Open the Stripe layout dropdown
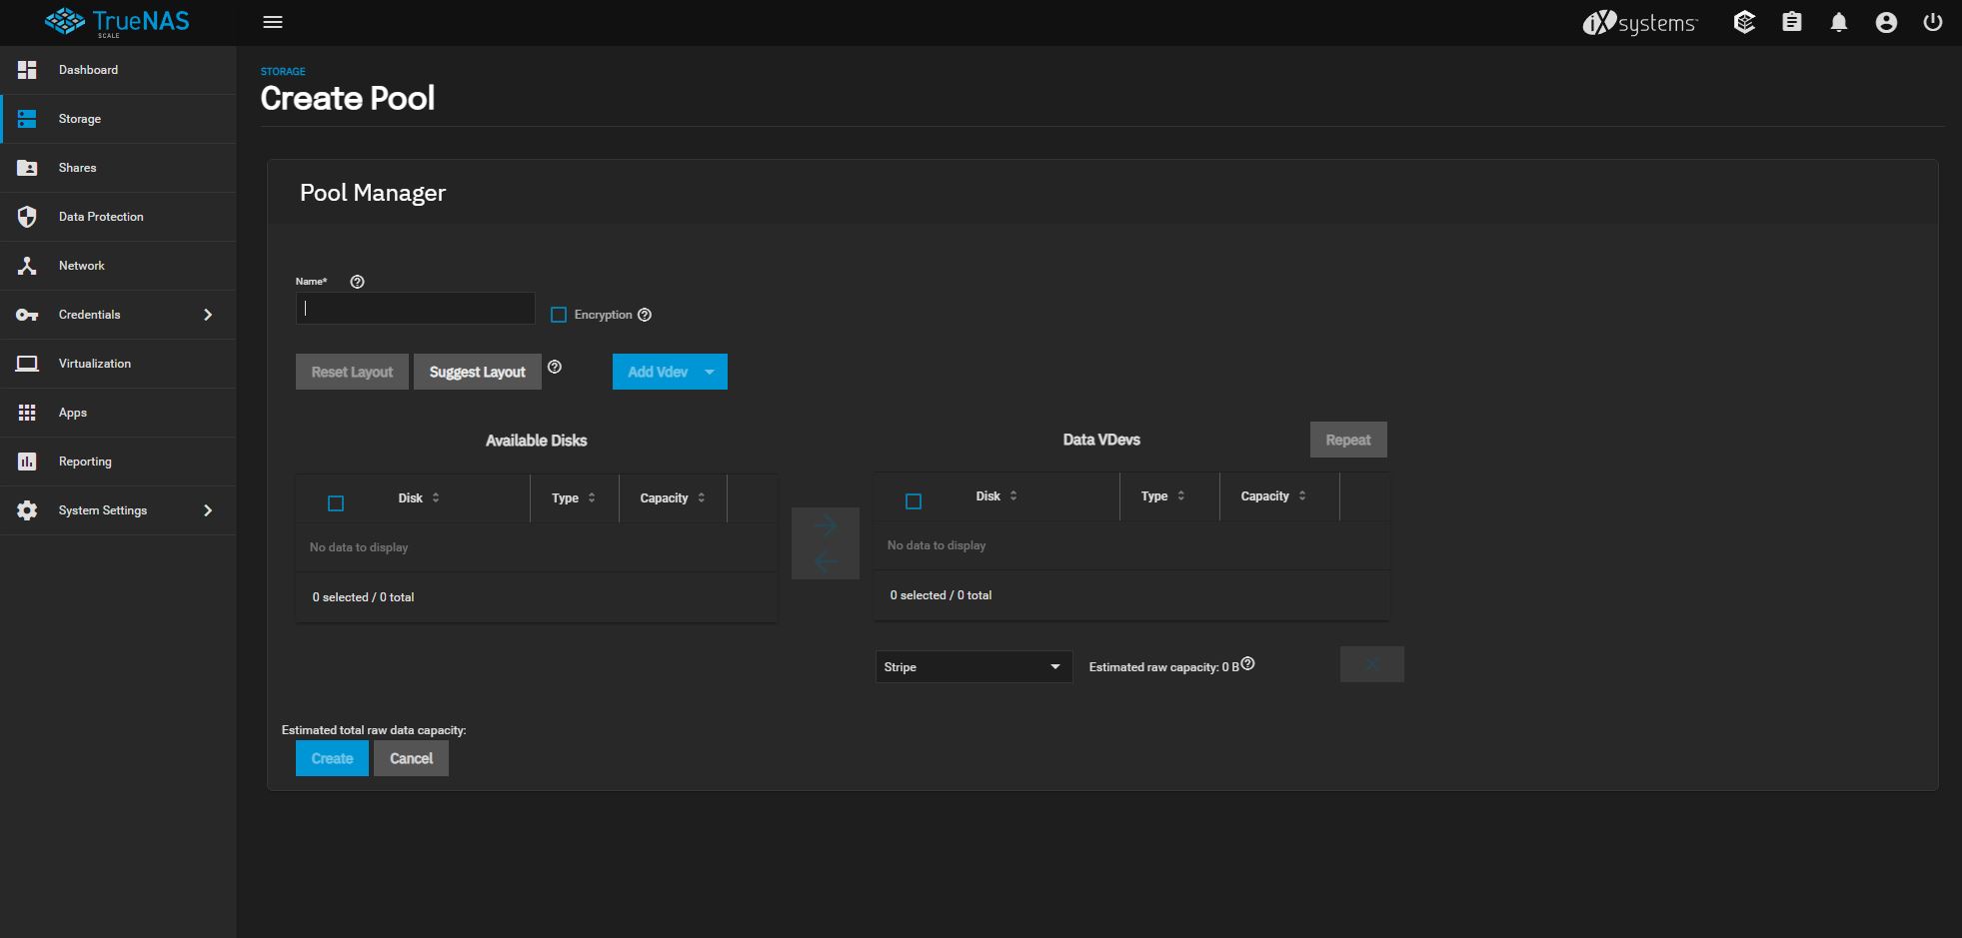The height and width of the screenshot is (938, 1962). [x=974, y=667]
